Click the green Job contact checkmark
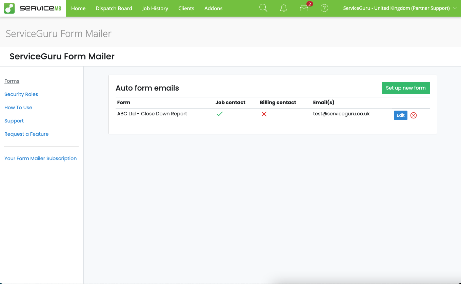Screen dimensions: 461x284 pos(220,114)
